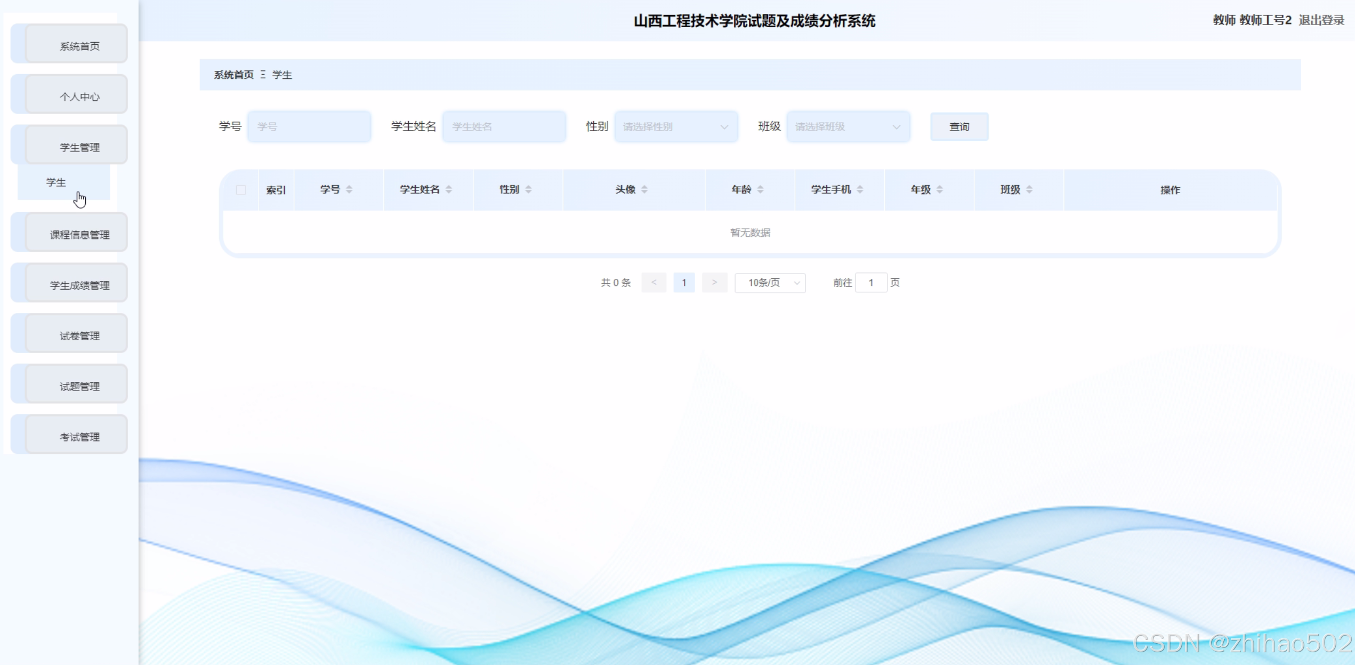Toggle the select-all checkbox in table header

241,190
